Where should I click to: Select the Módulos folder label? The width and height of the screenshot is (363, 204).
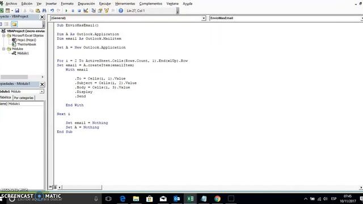click(x=18, y=49)
